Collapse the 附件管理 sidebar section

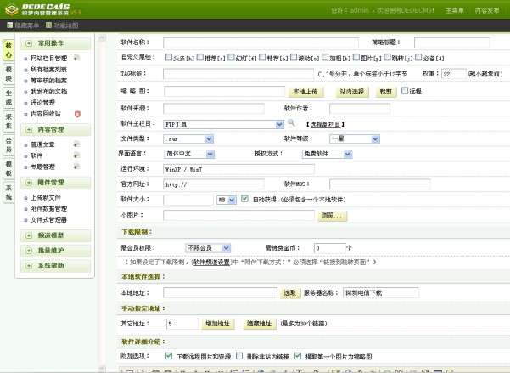[55, 183]
